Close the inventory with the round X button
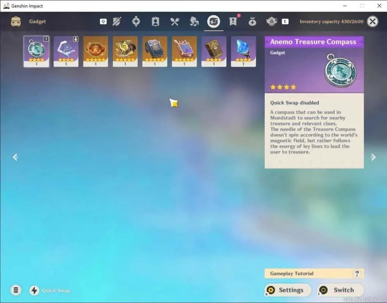The image size is (387, 303). point(372,21)
